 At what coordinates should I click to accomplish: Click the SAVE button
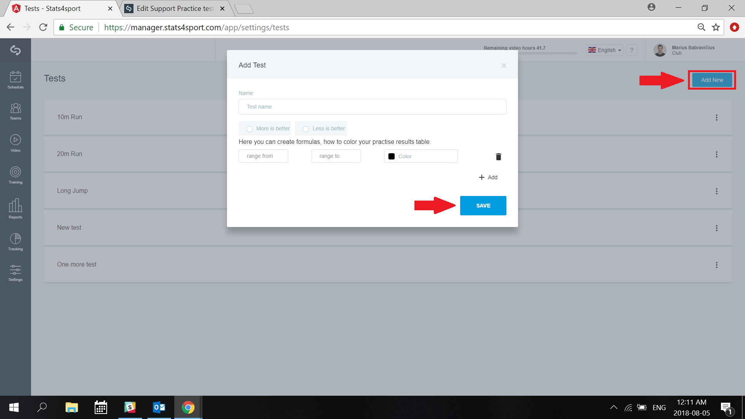483,206
